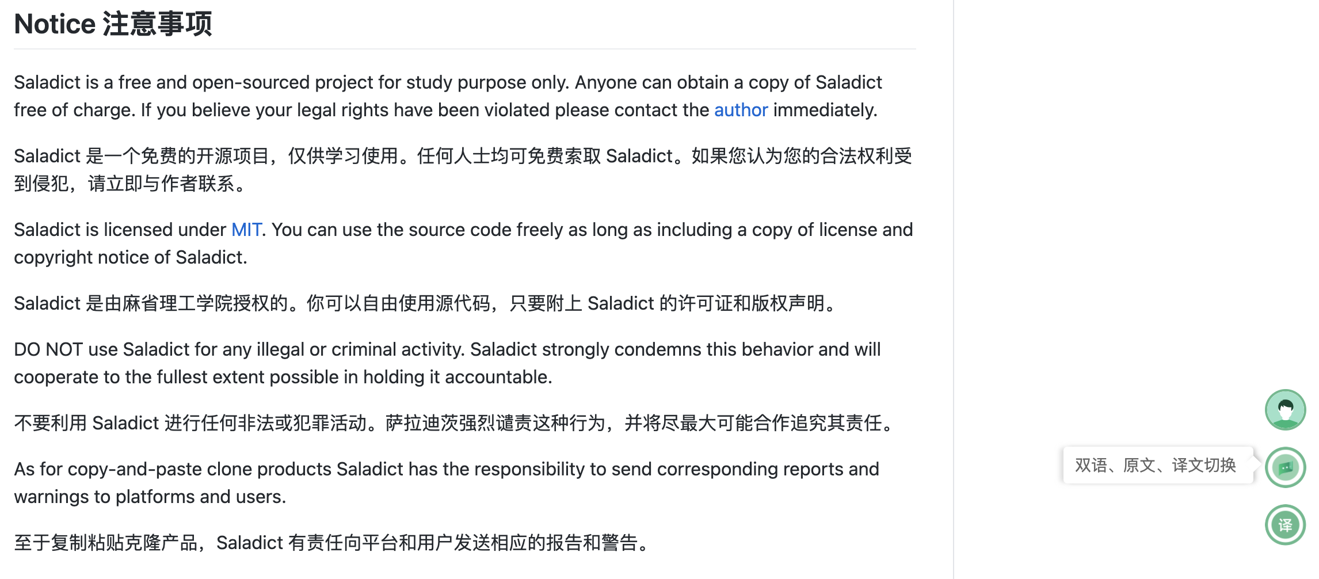Select the 免费的开源项目 Chinese translation paragraph
The height and width of the screenshot is (579, 1319).
point(463,170)
